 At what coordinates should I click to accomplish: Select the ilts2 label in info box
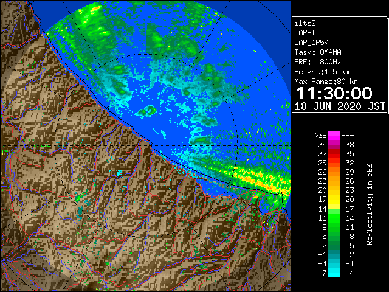pyautogui.click(x=305, y=23)
